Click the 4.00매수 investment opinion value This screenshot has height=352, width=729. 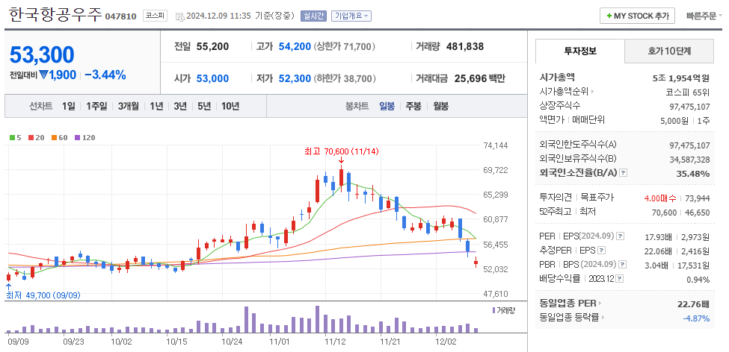pyautogui.click(x=660, y=198)
